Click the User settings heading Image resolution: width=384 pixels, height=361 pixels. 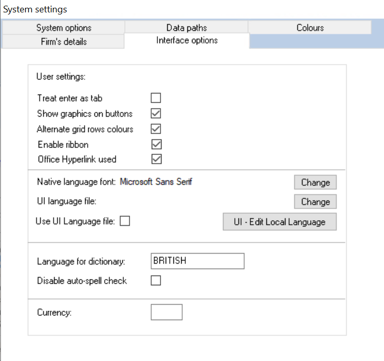61,77
